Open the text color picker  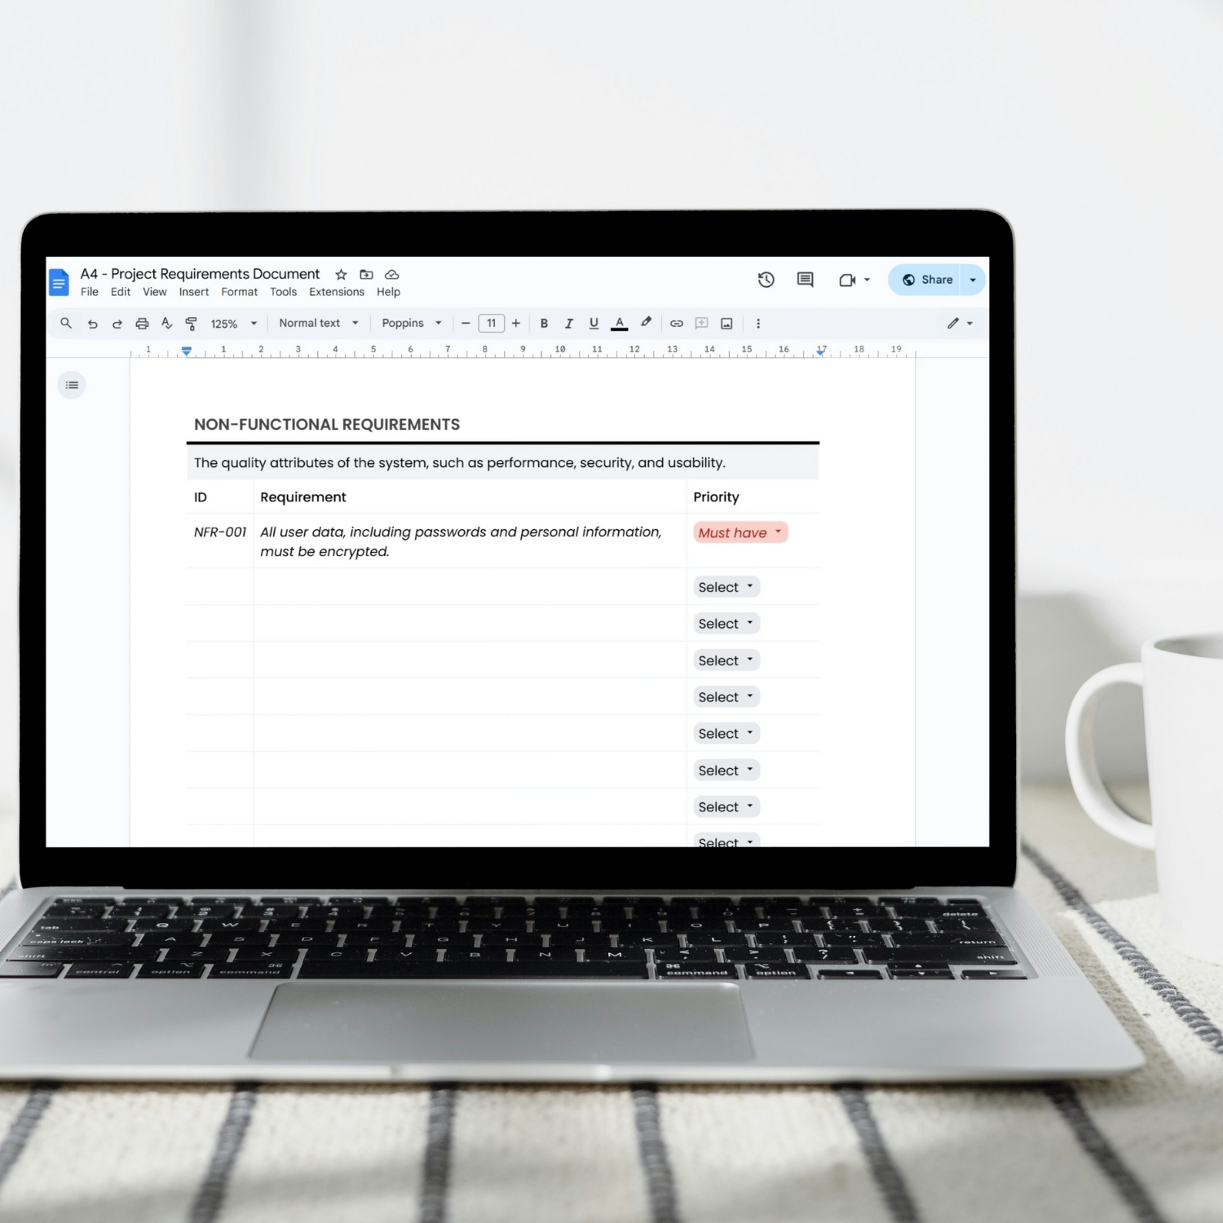pyautogui.click(x=620, y=324)
